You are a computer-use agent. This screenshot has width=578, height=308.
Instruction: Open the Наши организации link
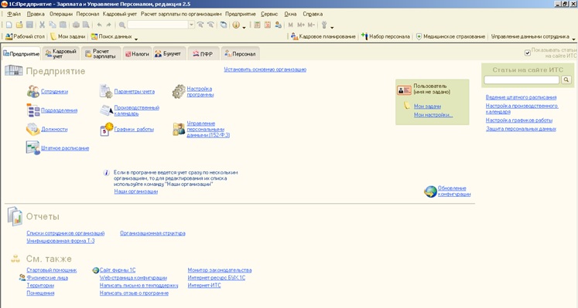click(135, 191)
